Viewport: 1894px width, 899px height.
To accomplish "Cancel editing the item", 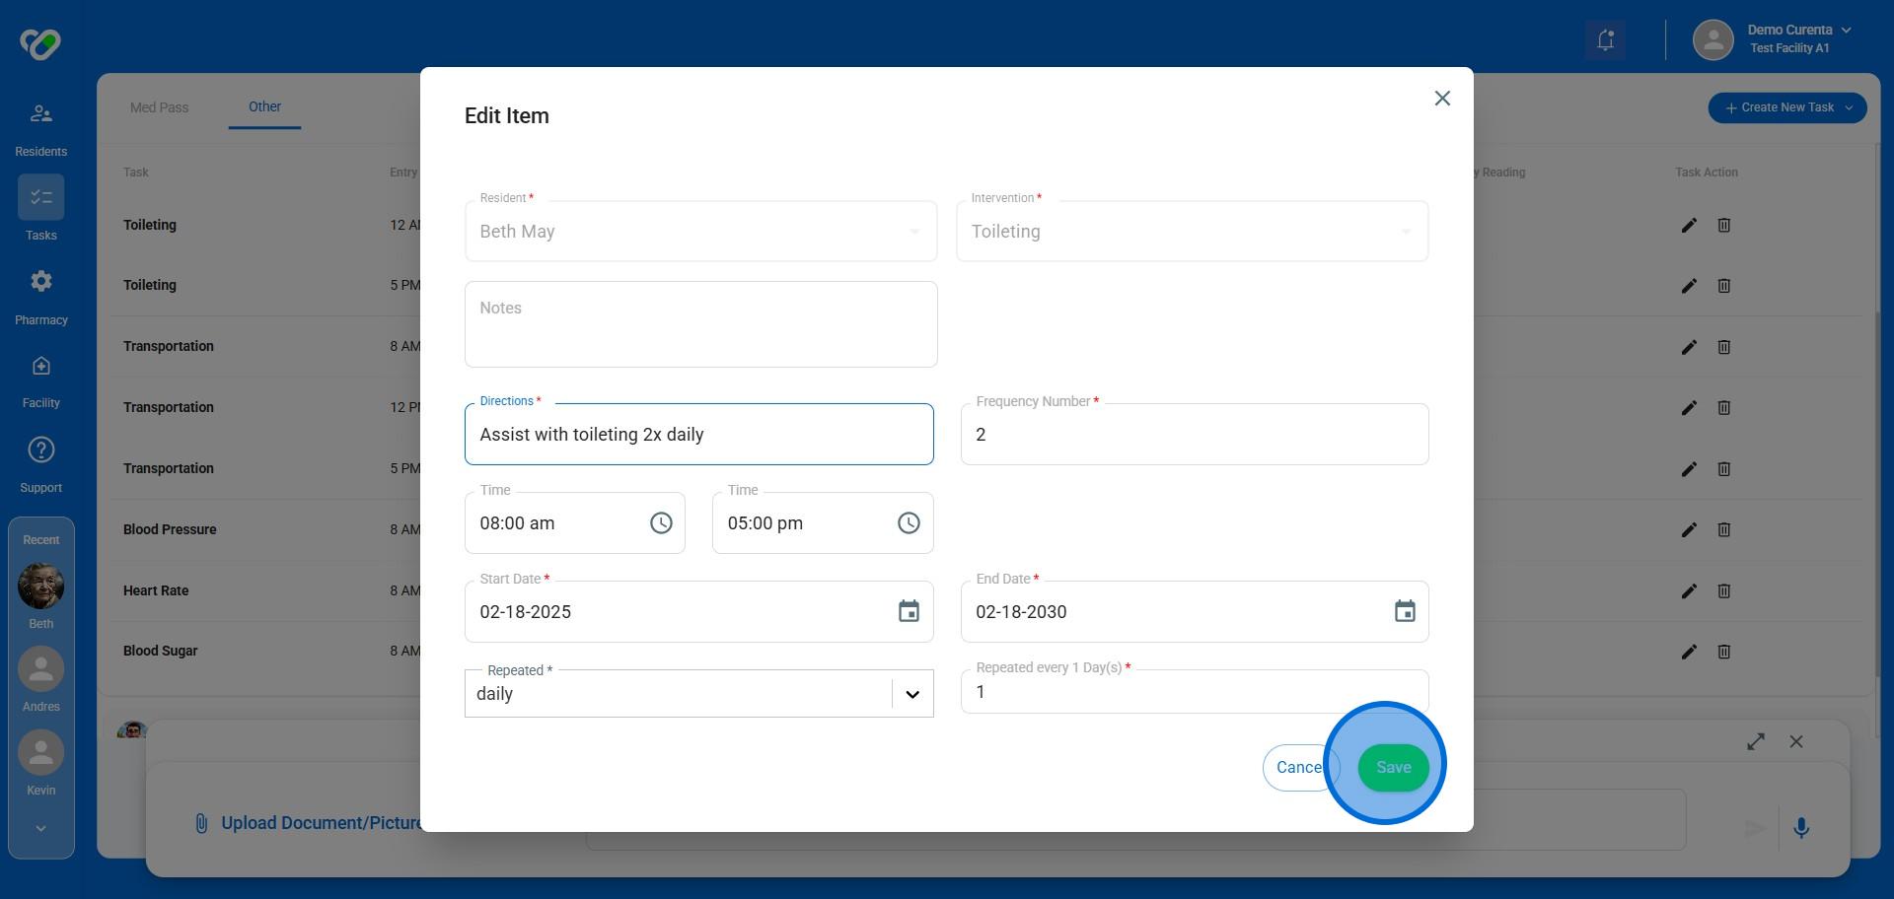I will coord(1301,768).
